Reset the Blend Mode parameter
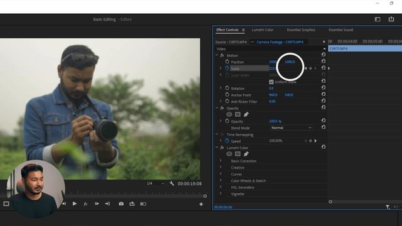Viewport: 402px width, 226px height. [323, 127]
